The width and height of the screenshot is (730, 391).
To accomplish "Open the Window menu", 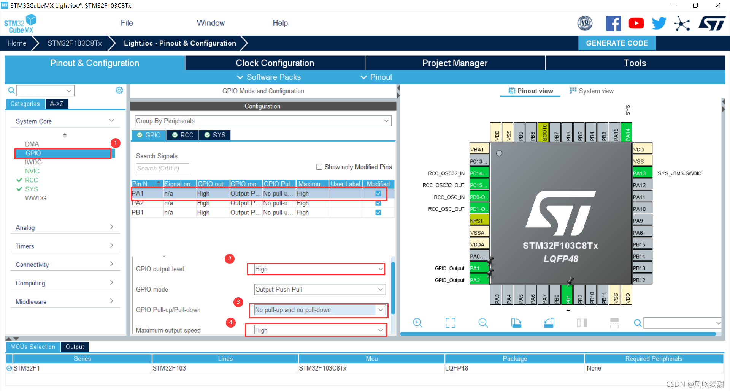I will point(211,23).
